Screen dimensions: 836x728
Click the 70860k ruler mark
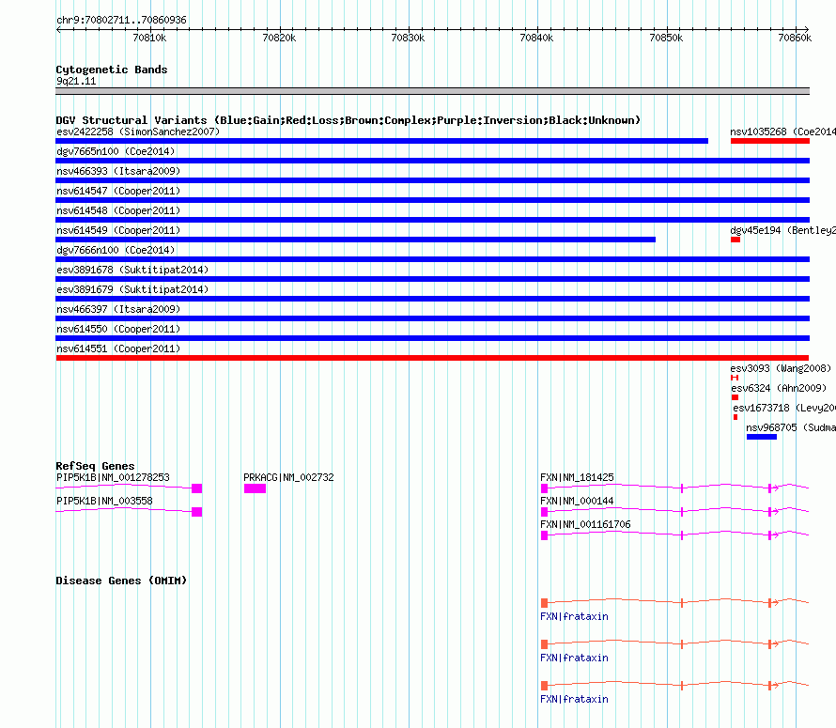coord(795,38)
